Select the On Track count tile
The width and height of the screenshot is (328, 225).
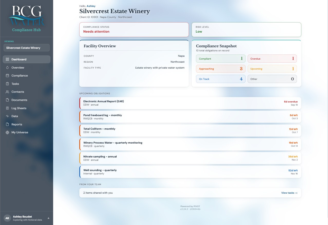(221, 79)
